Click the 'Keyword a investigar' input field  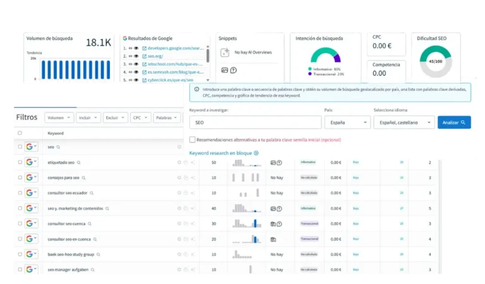tap(254, 122)
